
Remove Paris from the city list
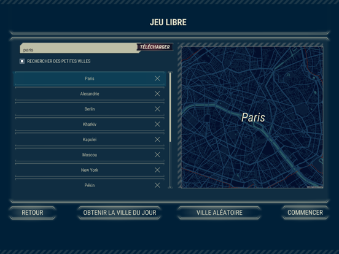pos(157,79)
